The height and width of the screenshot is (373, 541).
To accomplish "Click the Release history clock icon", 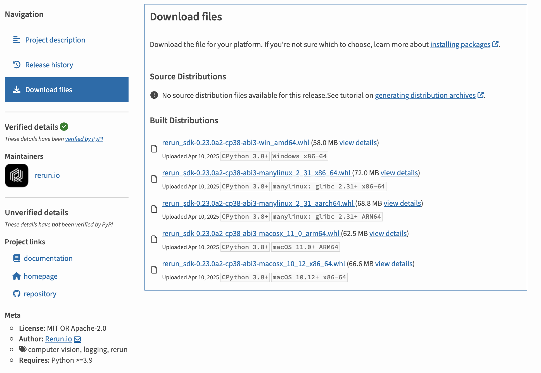I will pyautogui.click(x=16, y=65).
